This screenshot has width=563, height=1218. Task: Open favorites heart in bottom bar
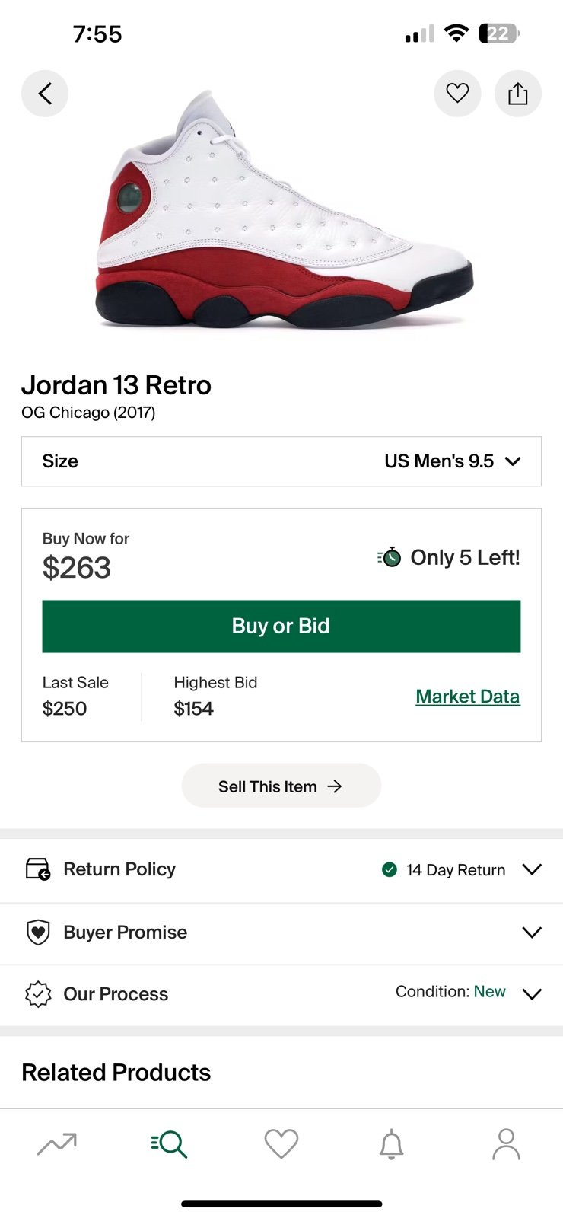point(281,1143)
